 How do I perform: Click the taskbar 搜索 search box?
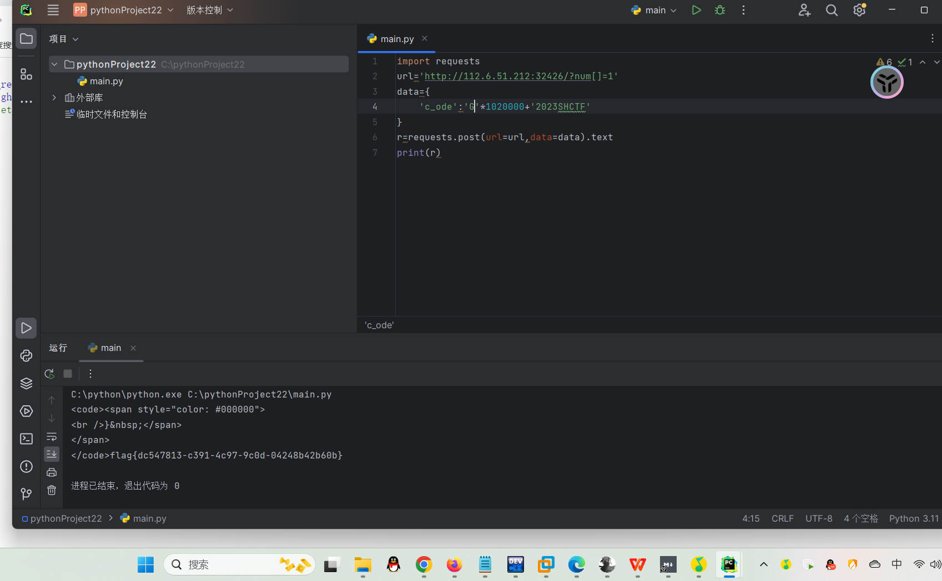click(239, 564)
